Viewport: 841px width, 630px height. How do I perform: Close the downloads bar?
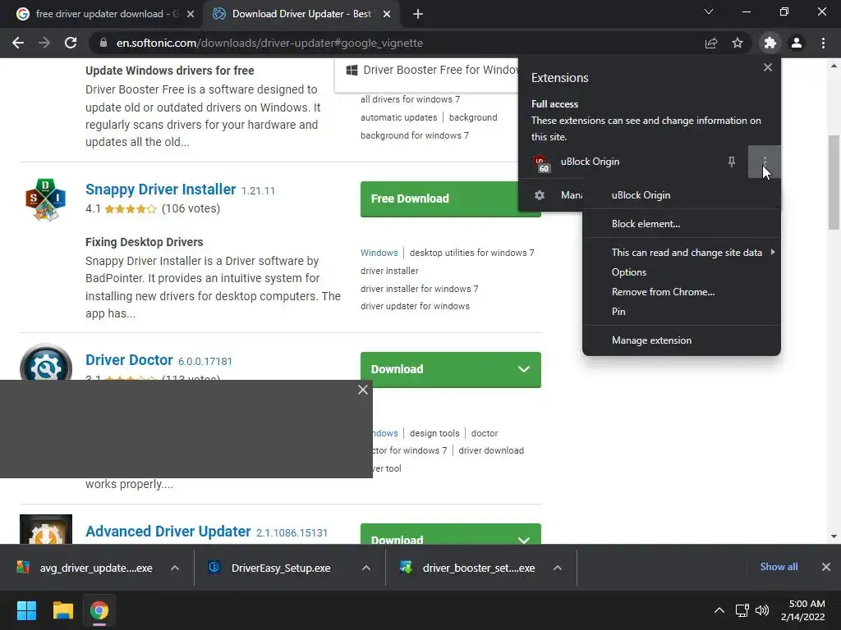click(826, 567)
